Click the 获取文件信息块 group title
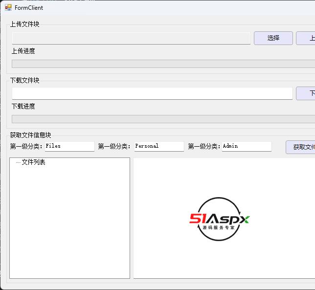 point(30,135)
